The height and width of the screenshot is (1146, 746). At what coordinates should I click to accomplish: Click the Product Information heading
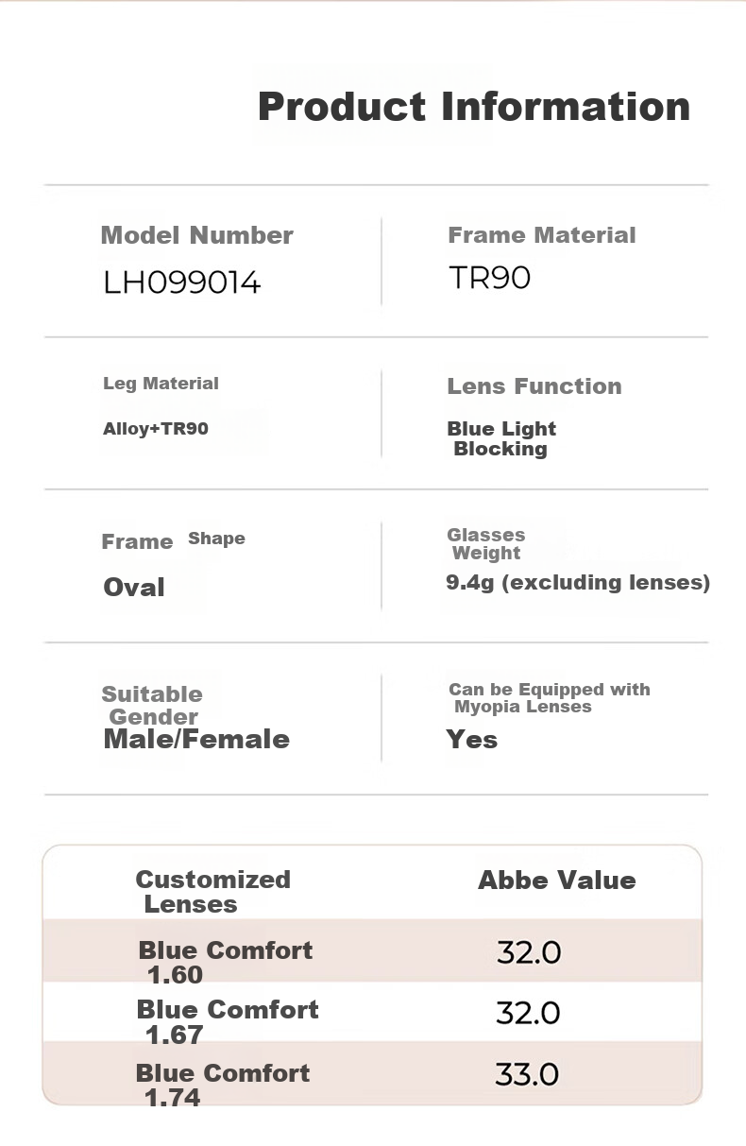pyautogui.click(x=474, y=106)
